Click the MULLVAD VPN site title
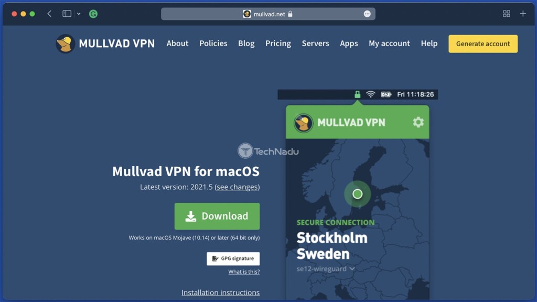The height and width of the screenshot is (302, 537). 117,44
